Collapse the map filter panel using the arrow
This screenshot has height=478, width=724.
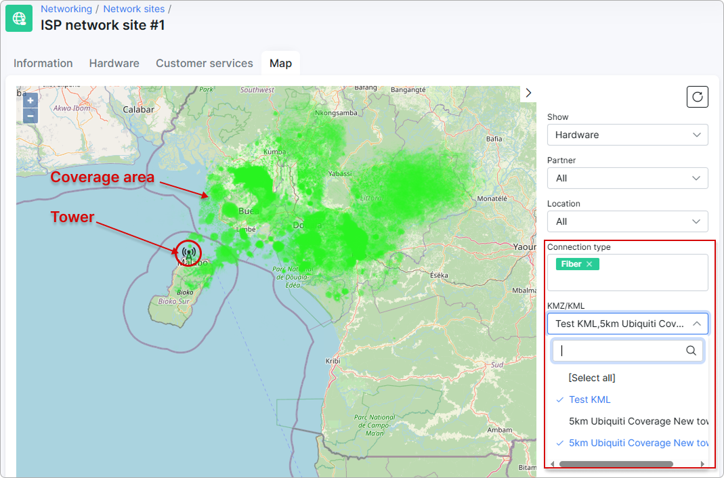[x=529, y=93]
